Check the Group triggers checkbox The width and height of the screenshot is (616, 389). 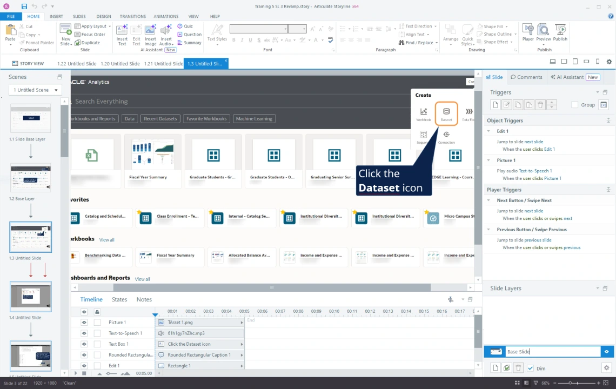click(x=575, y=104)
